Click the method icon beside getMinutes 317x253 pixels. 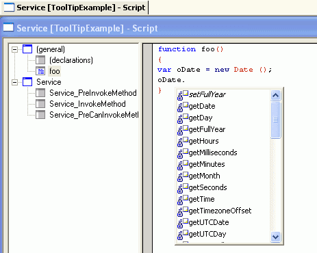[183, 165]
